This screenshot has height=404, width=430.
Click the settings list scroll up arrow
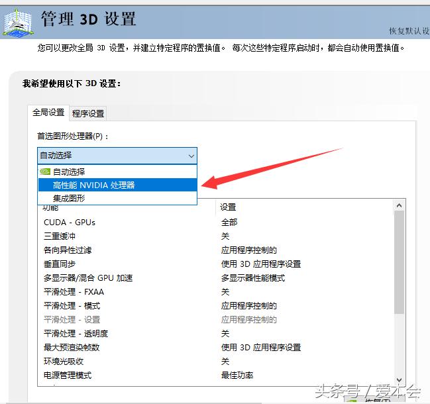(x=400, y=205)
